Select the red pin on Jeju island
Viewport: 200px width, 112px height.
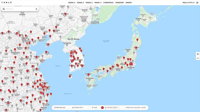[x=70, y=76]
